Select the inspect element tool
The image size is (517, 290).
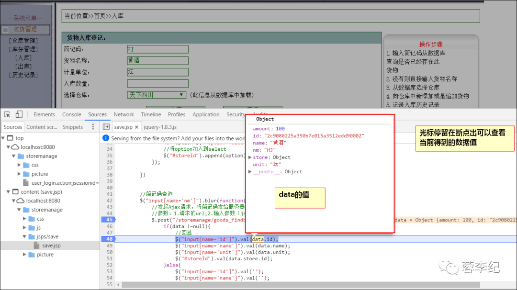(7, 114)
